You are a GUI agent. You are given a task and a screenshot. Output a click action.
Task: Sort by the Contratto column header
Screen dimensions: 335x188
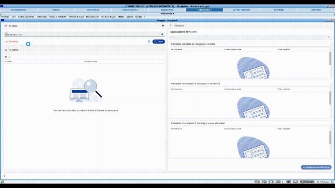pyautogui.click(x=44, y=61)
